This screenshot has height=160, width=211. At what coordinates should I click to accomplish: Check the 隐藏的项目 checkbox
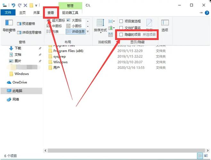tap(121, 35)
